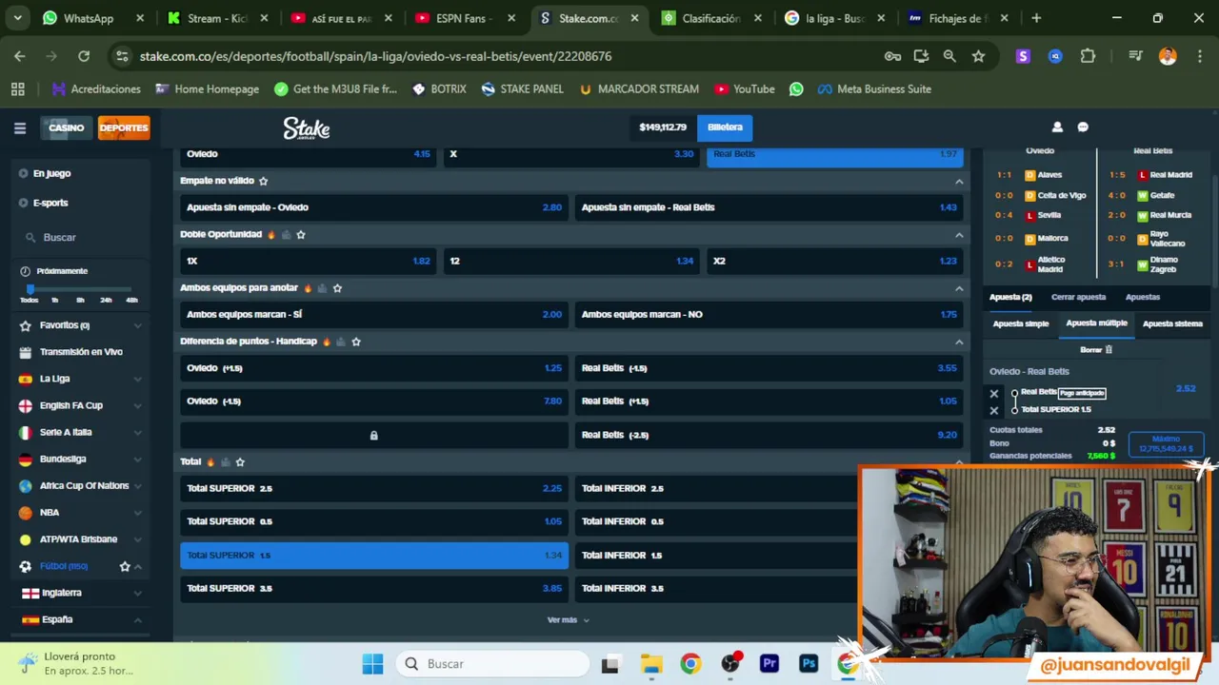Open the chat bubble icon in header
The height and width of the screenshot is (685, 1219).
1083,127
